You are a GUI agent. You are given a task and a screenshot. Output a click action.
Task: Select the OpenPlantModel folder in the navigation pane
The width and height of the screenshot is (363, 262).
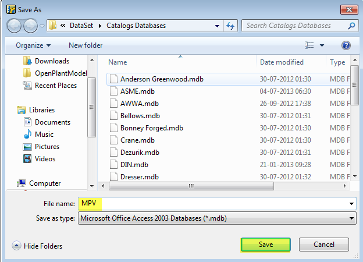pyautogui.click(x=55, y=73)
